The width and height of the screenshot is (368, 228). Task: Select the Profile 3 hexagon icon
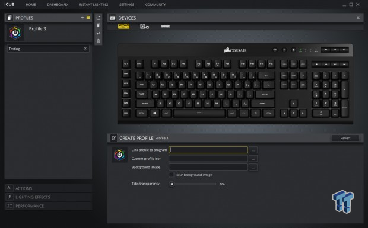click(x=15, y=33)
